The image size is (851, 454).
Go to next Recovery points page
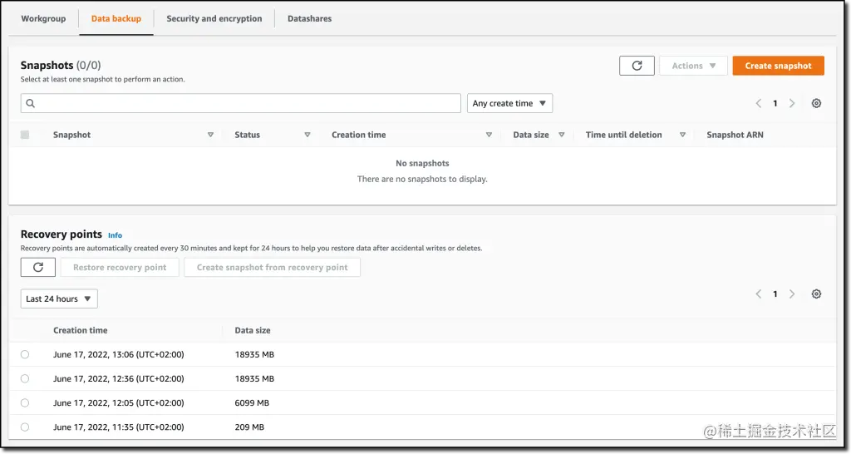tap(792, 294)
